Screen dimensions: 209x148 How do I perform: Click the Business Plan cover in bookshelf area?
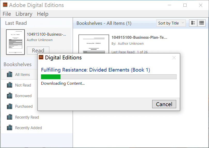(x=94, y=44)
